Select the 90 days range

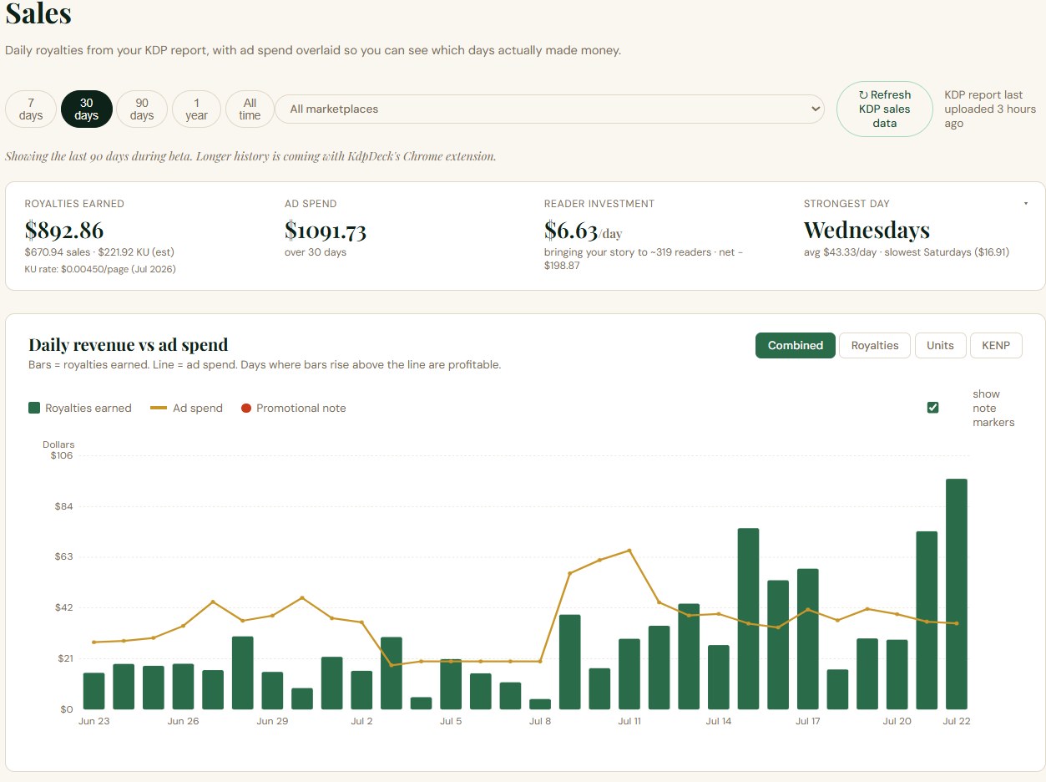[x=142, y=109]
